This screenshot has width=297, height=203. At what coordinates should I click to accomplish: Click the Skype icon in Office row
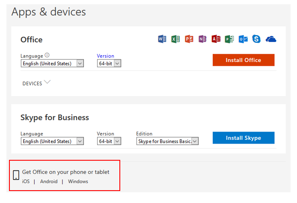click(256, 39)
